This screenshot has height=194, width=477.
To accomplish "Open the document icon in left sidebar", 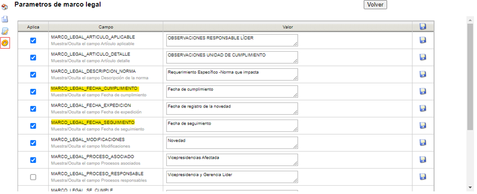I will pos(5,19).
